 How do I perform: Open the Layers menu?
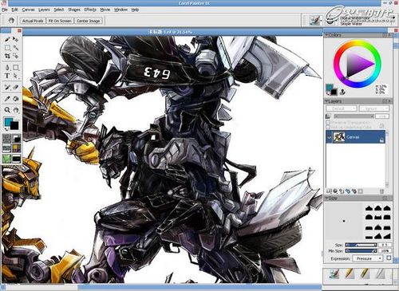click(44, 10)
